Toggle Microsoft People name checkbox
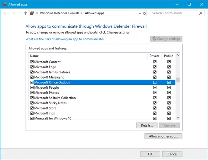 32,88
